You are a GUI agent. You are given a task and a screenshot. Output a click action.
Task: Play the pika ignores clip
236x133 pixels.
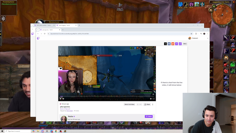60,99
